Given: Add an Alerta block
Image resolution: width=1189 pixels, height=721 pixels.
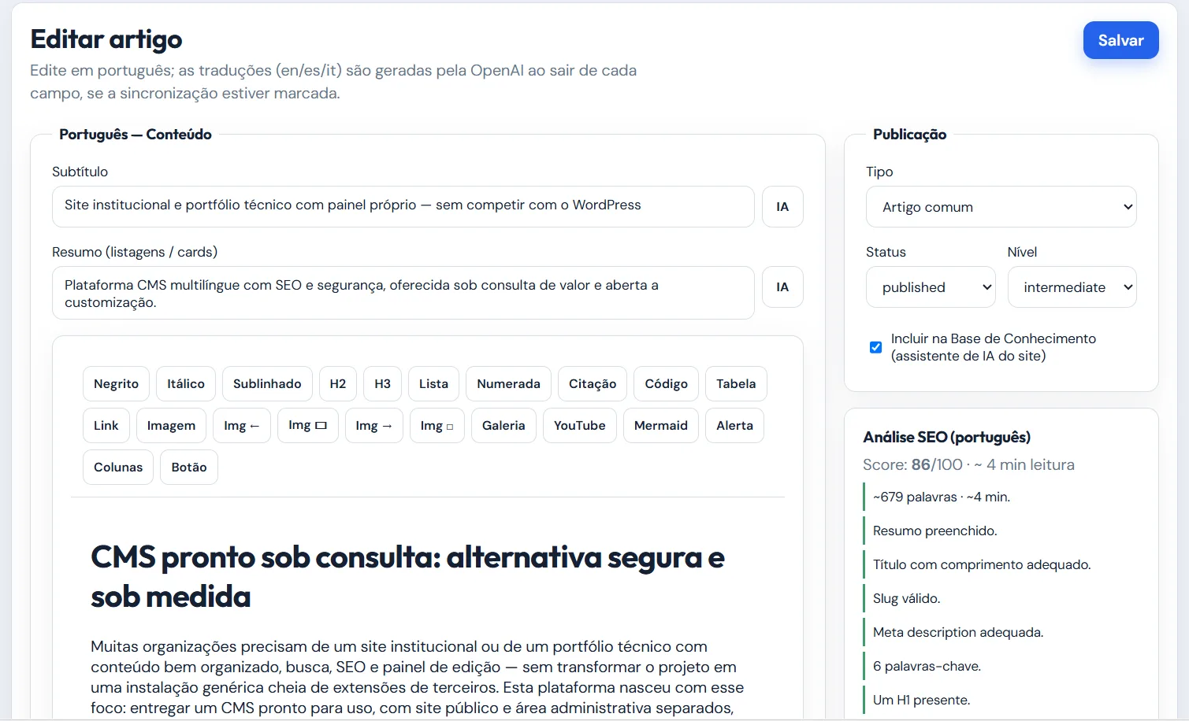Looking at the screenshot, I should pyautogui.click(x=734, y=425).
